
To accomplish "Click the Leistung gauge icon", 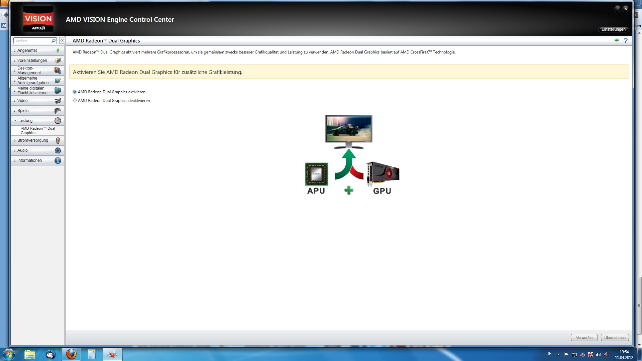I will (x=58, y=121).
